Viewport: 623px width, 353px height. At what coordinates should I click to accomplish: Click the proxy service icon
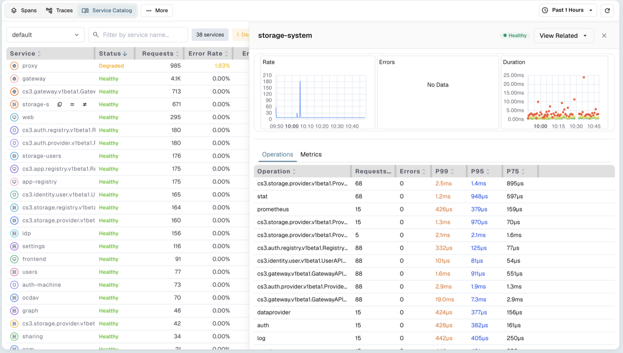pyautogui.click(x=14, y=66)
